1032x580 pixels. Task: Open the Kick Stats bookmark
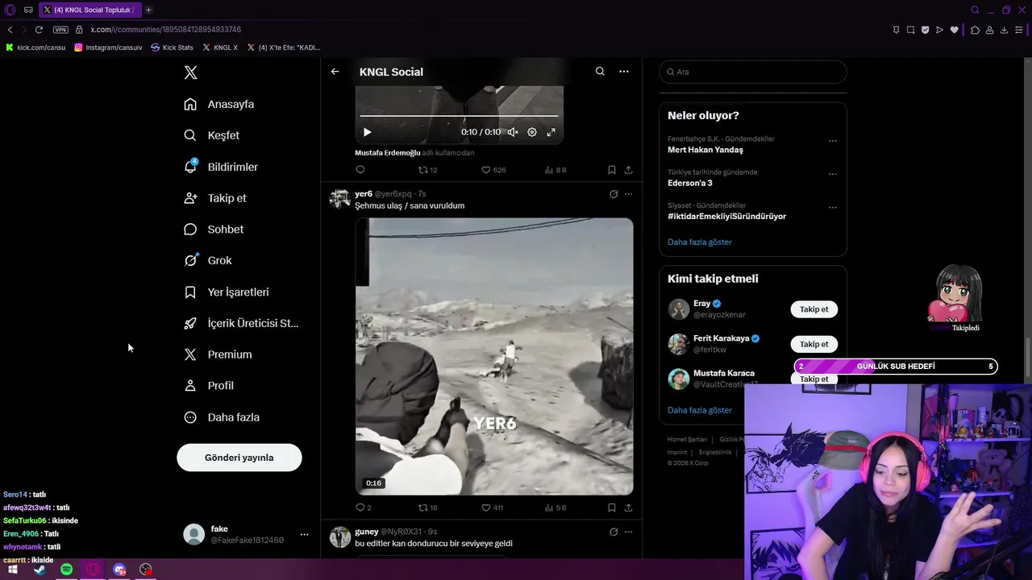pyautogui.click(x=173, y=48)
